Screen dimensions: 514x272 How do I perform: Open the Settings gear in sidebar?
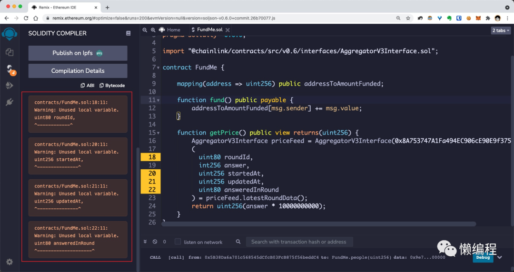(10, 262)
